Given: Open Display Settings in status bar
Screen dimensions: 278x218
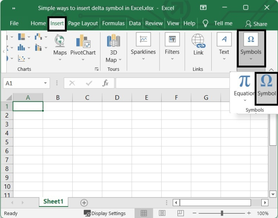Looking at the screenshot, I should pyautogui.click(x=104, y=213).
